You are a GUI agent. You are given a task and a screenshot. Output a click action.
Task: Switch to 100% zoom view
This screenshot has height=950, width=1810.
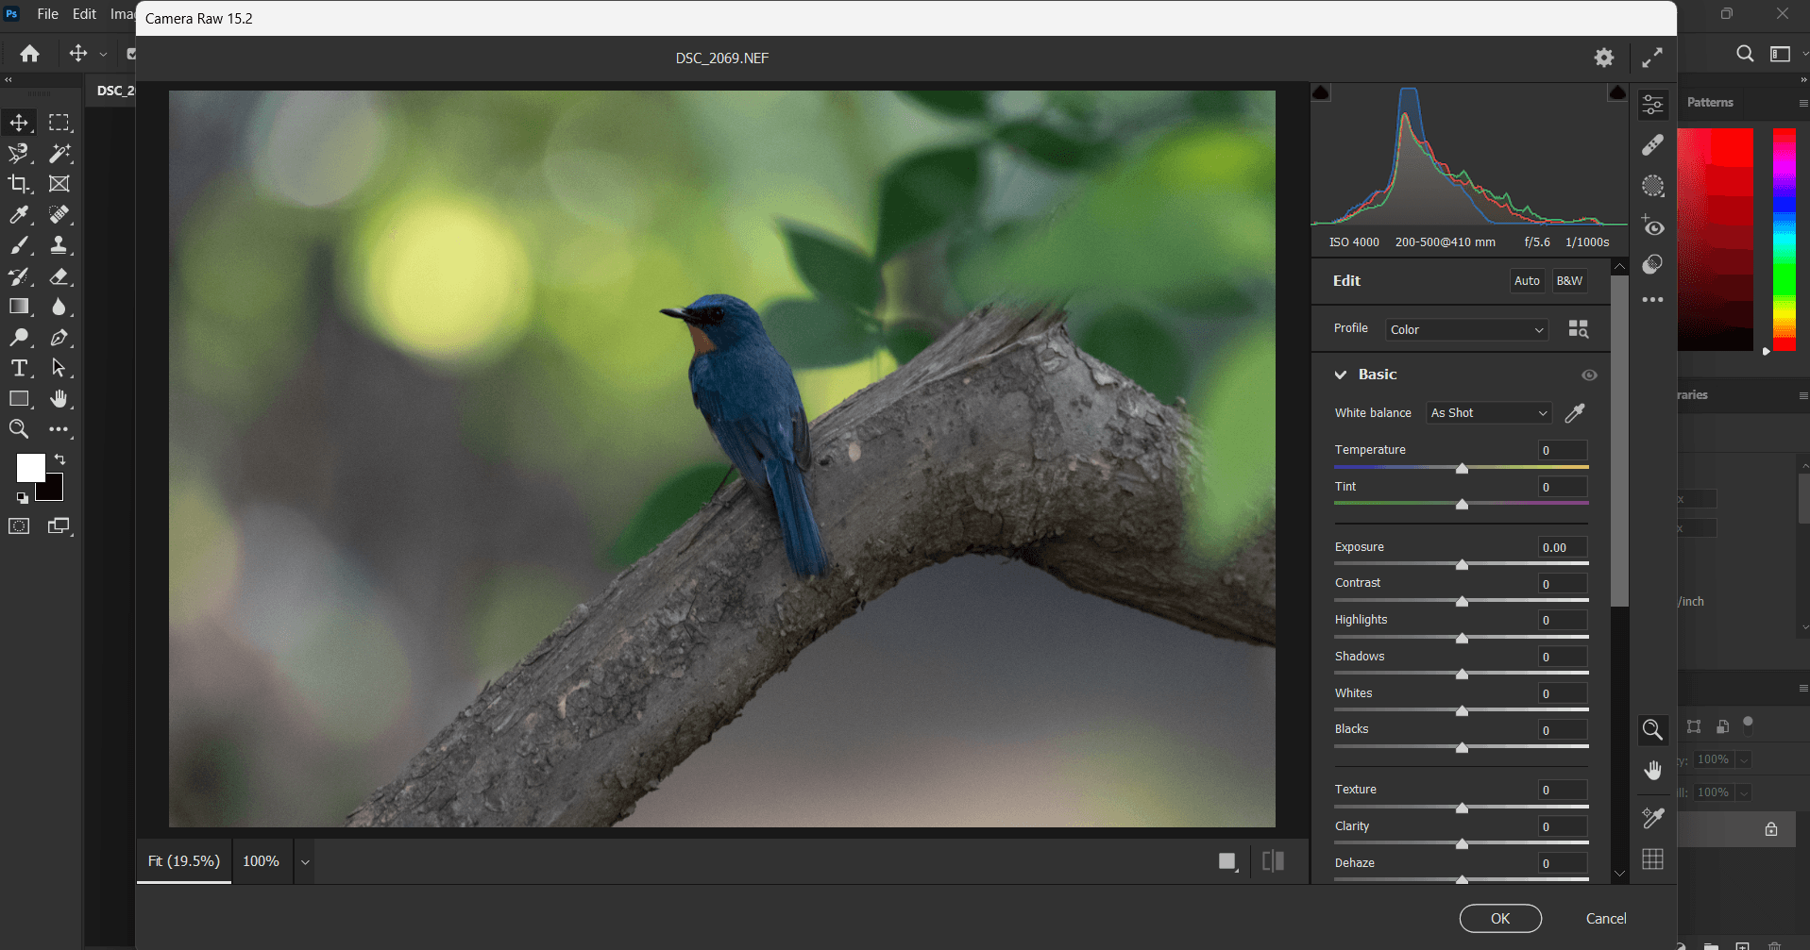(261, 861)
